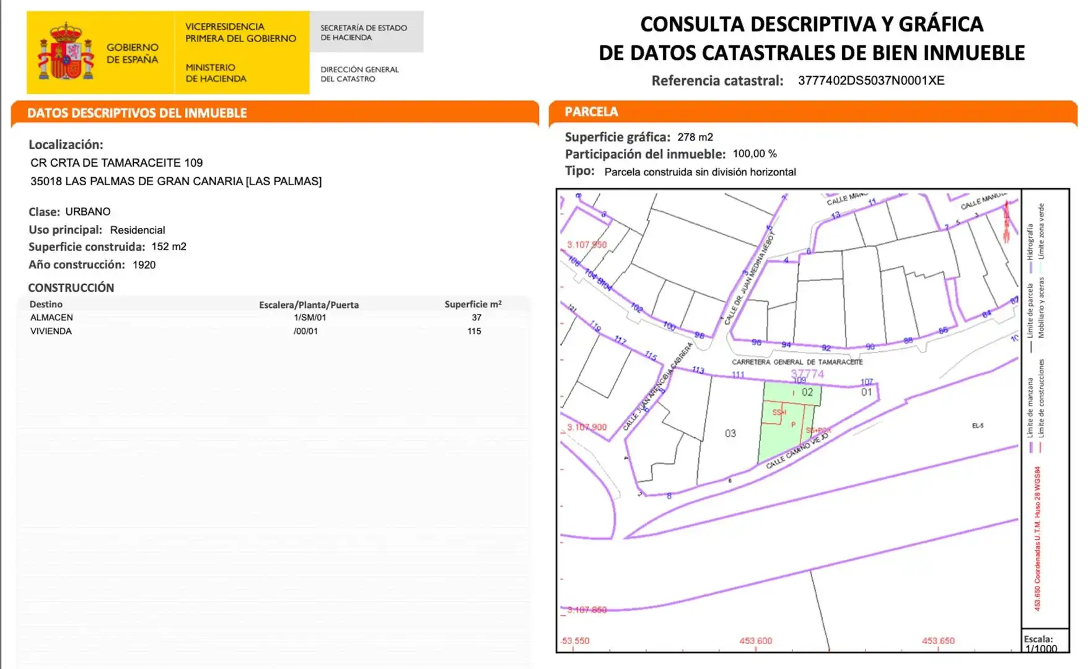Select '35018 LAS PALMAS DE GRAN CANARIA' line
This screenshot has height=669, width=1088.
click(x=176, y=181)
